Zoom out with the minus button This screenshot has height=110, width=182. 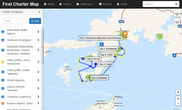pyautogui.click(x=178, y=103)
